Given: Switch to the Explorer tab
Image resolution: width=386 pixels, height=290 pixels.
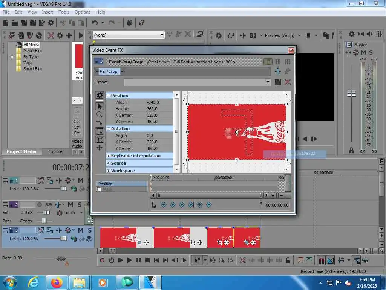Looking at the screenshot, I should click(56, 151).
